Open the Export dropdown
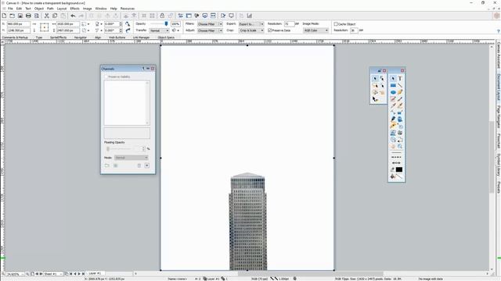 click(x=251, y=24)
